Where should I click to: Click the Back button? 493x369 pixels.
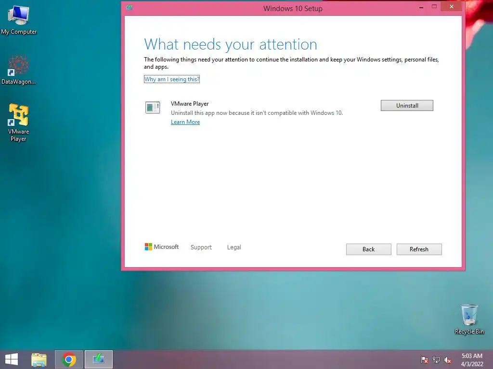coord(368,249)
